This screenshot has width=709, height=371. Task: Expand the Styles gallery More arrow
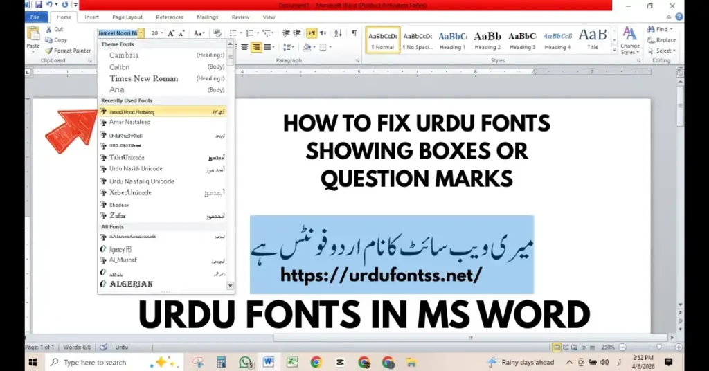614,51
